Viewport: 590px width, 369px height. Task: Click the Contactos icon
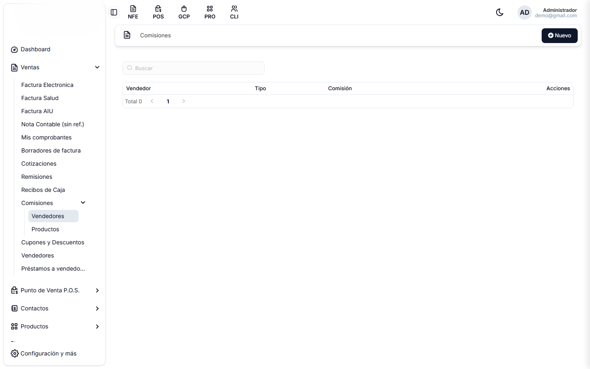(x=14, y=308)
